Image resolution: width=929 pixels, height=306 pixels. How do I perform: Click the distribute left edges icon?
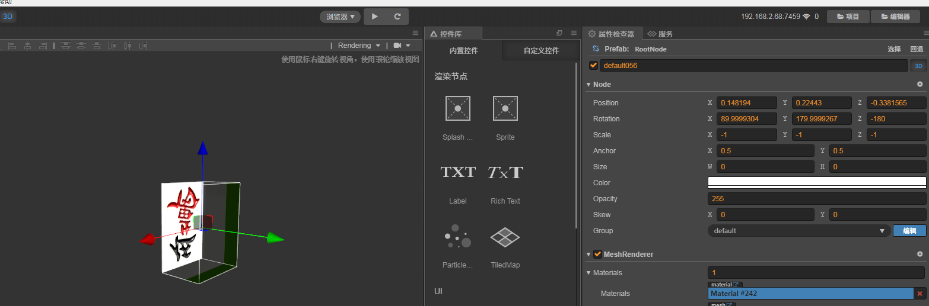click(112, 46)
